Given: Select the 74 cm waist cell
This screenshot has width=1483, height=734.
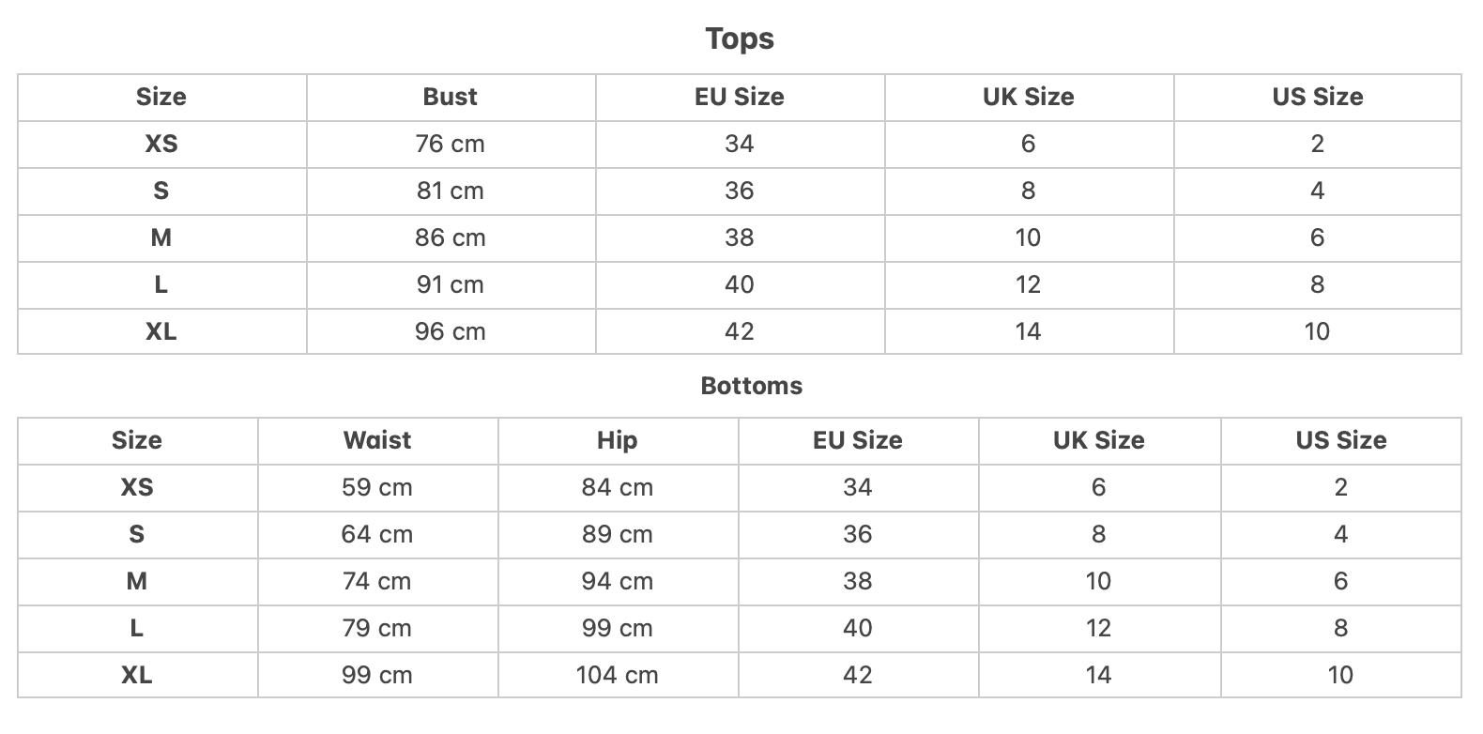Looking at the screenshot, I should [377, 581].
